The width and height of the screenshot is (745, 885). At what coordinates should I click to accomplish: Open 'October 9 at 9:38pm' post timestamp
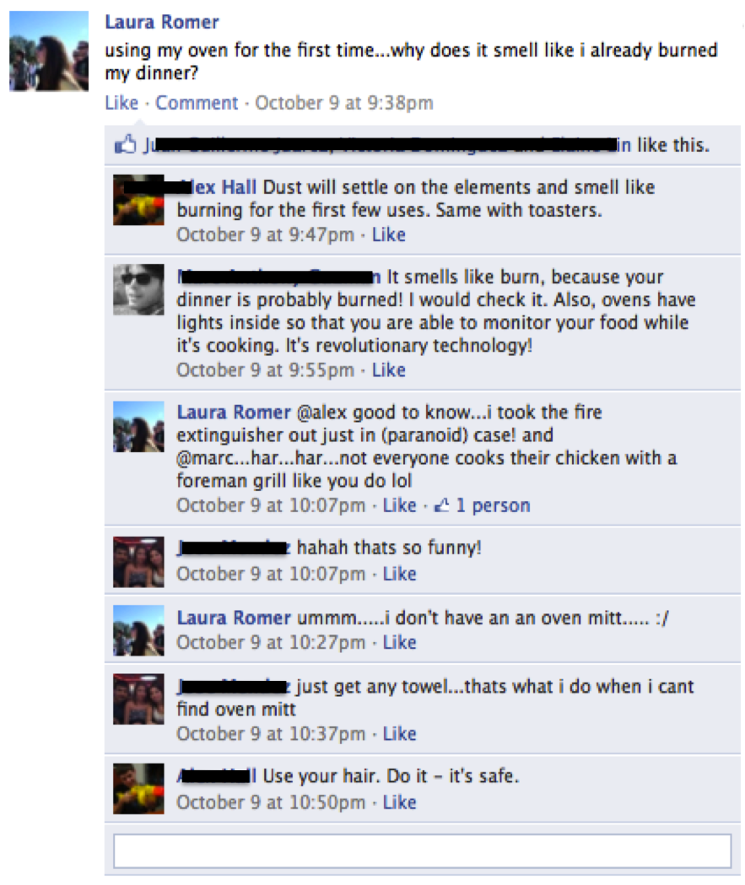(x=344, y=103)
